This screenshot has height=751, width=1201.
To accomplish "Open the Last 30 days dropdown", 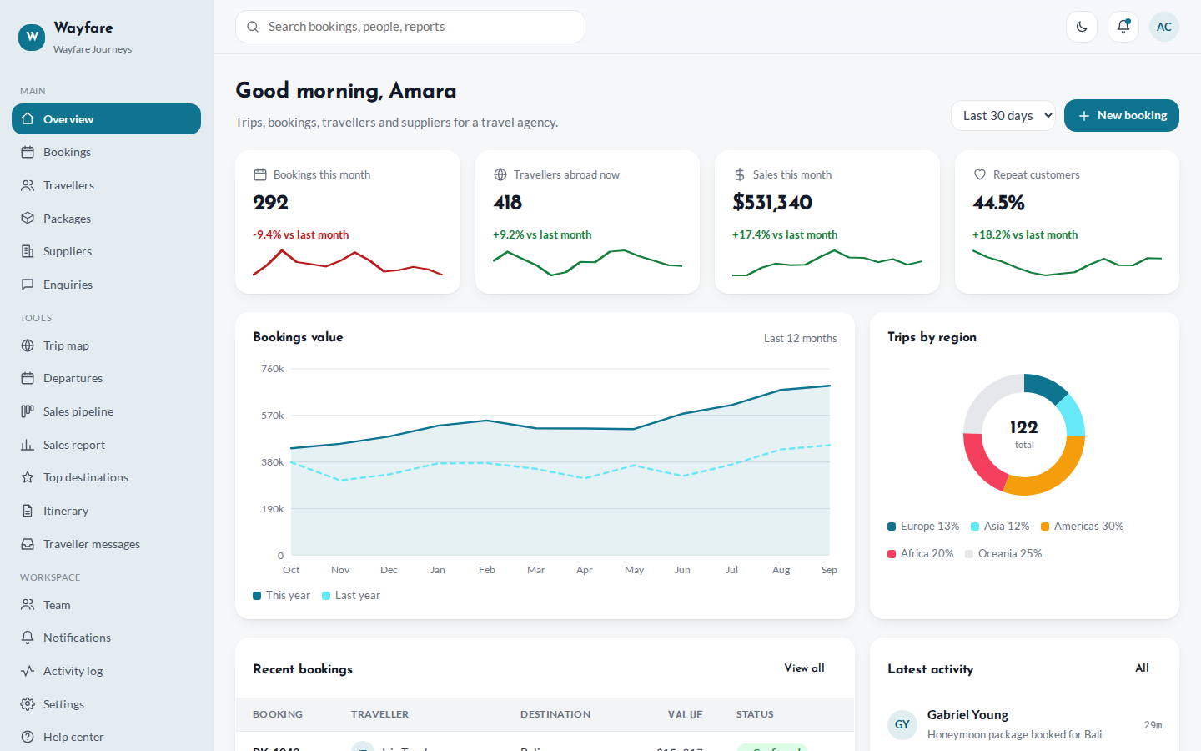I will tap(1003, 116).
